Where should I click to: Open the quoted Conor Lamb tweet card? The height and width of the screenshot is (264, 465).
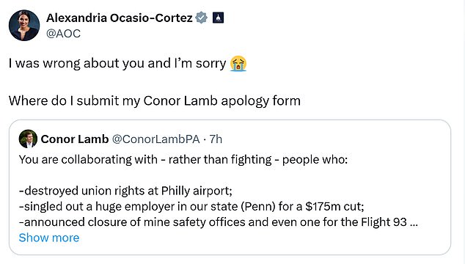230,187
